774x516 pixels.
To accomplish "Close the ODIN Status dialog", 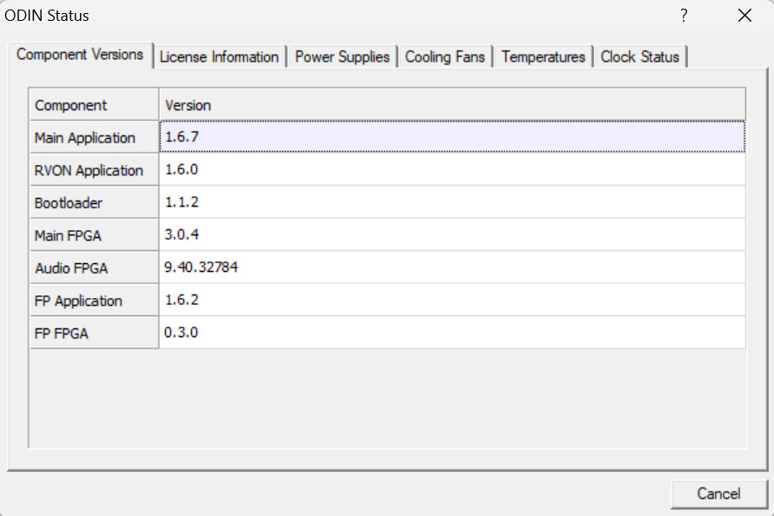I will pos(744,16).
